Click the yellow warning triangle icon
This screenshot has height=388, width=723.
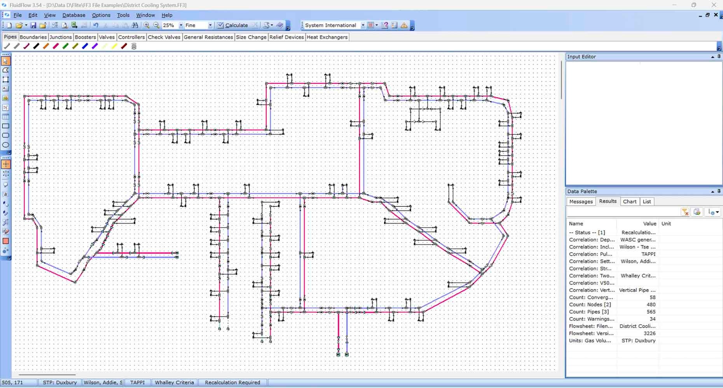click(404, 25)
